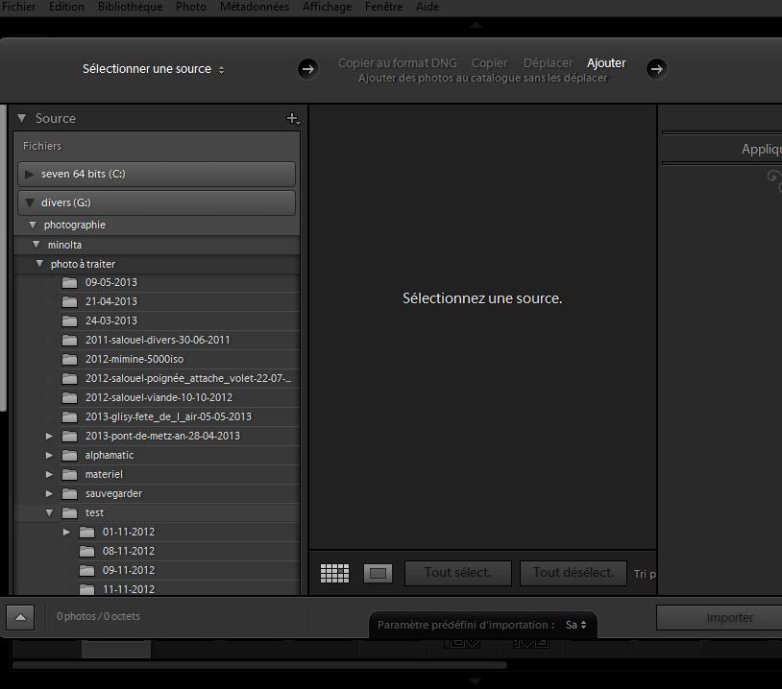This screenshot has height=689, width=782.
Task: Collapse the minolta folder
Action: click(x=36, y=244)
